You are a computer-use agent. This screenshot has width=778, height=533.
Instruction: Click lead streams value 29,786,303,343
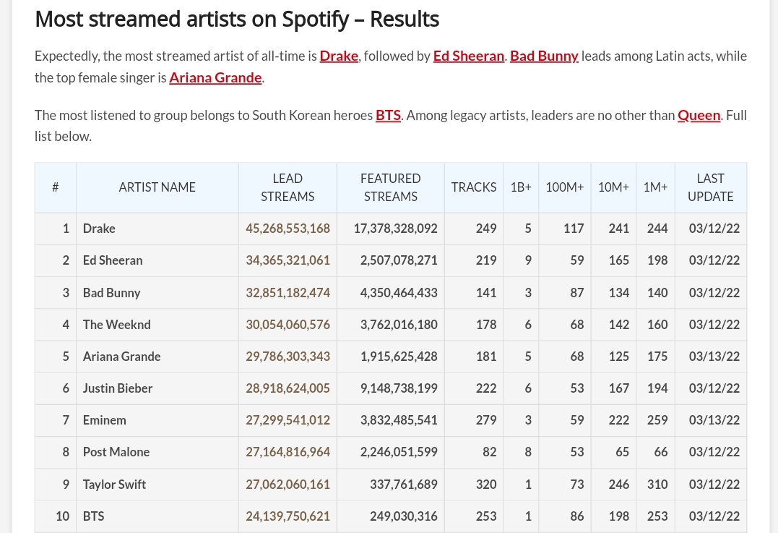coord(288,356)
